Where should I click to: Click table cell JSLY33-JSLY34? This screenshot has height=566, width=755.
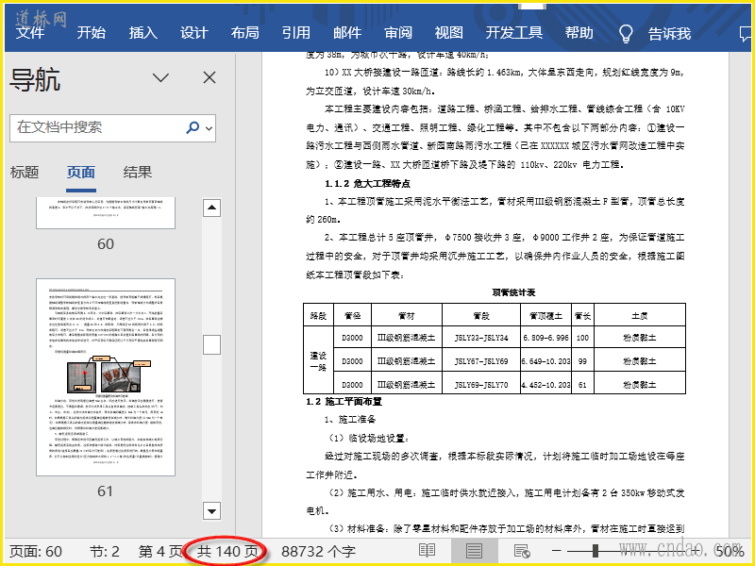[x=481, y=338]
